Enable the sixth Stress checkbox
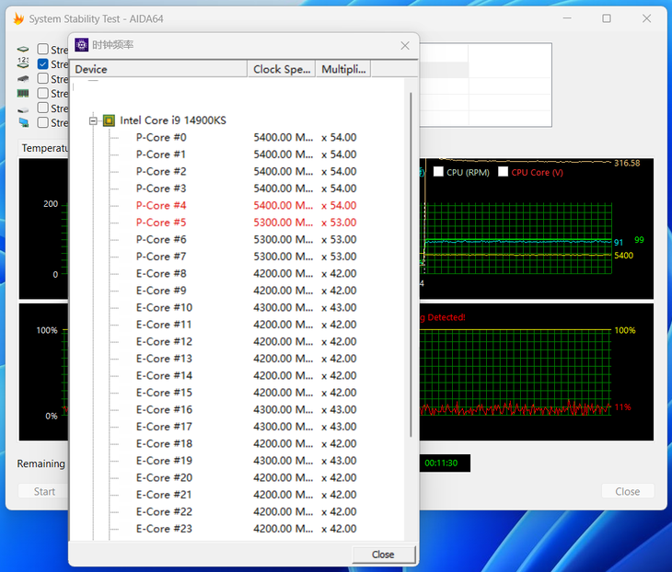672x572 pixels. [43, 122]
